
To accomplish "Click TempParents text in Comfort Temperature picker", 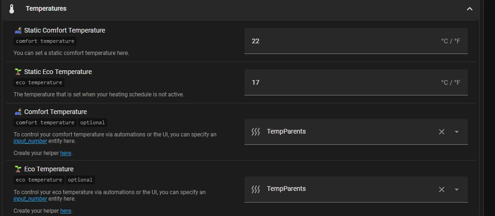I will (x=286, y=131).
